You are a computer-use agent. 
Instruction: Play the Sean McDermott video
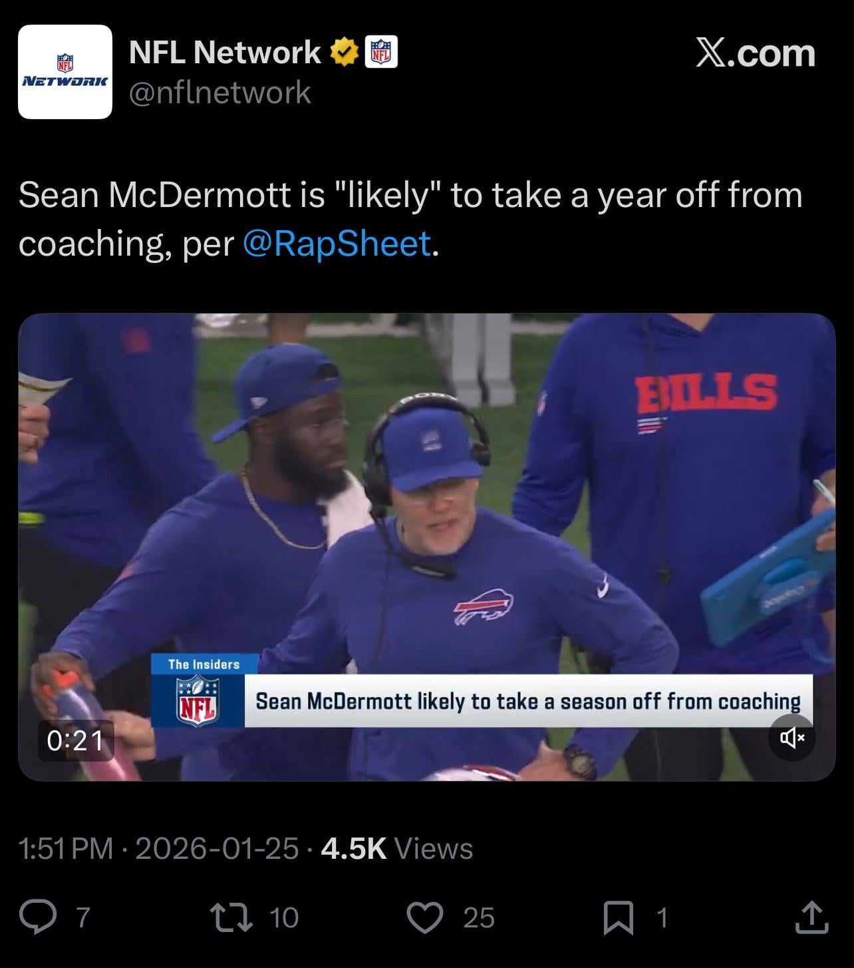coord(426,546)
